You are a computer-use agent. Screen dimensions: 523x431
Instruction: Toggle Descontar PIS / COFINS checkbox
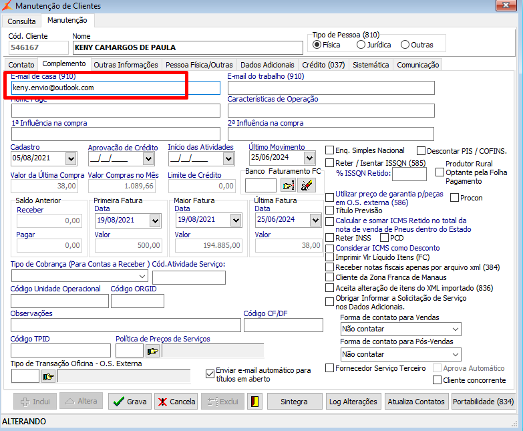pos(421,151)
